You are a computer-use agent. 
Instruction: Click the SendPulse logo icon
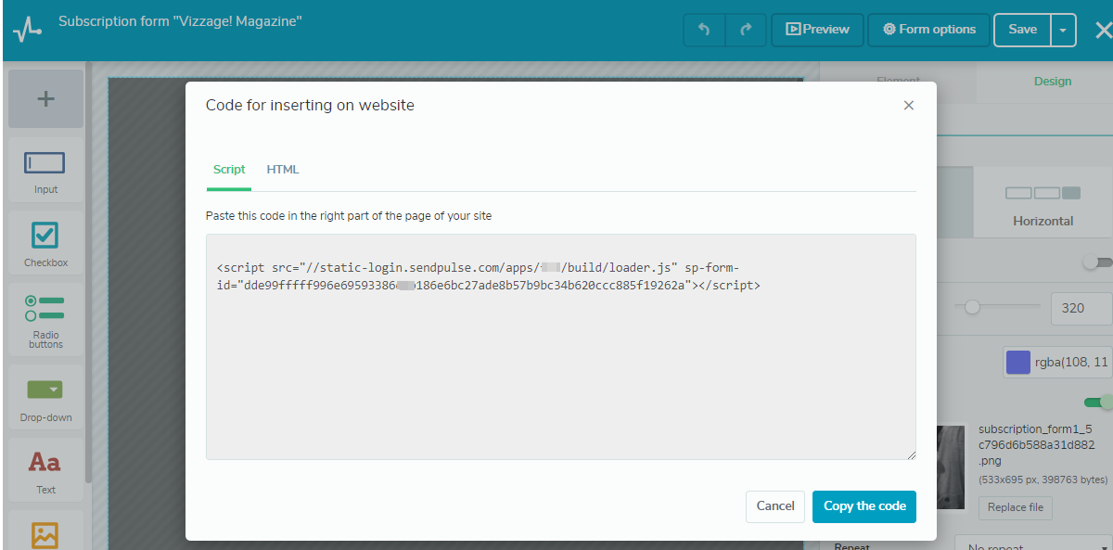coord(27,30)
